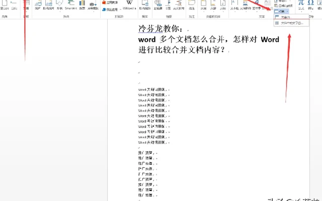This screenshot has height=201, width=322.
Task: Insert a cross-reference (交叉引用)
Action: coord(179,5)
